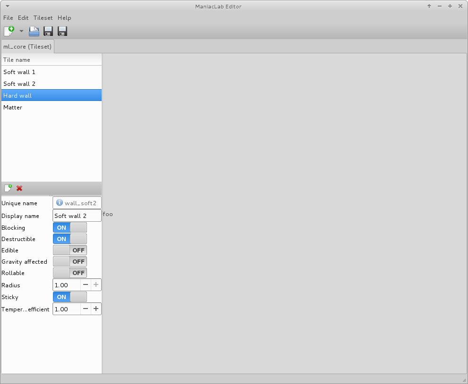Click the New document toolbar icon

(x=9, y=31)
